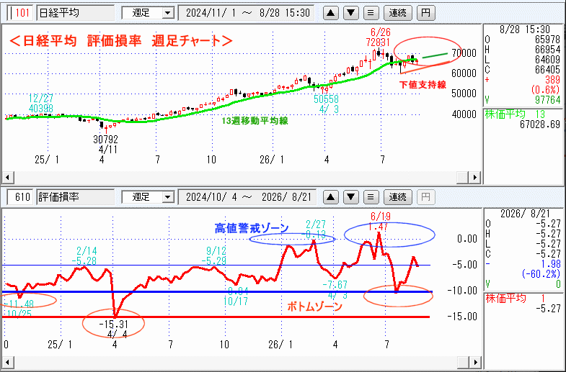
Task: Click the -10.00 axis label on the lower chart
Action: click(x=462, y=291)
